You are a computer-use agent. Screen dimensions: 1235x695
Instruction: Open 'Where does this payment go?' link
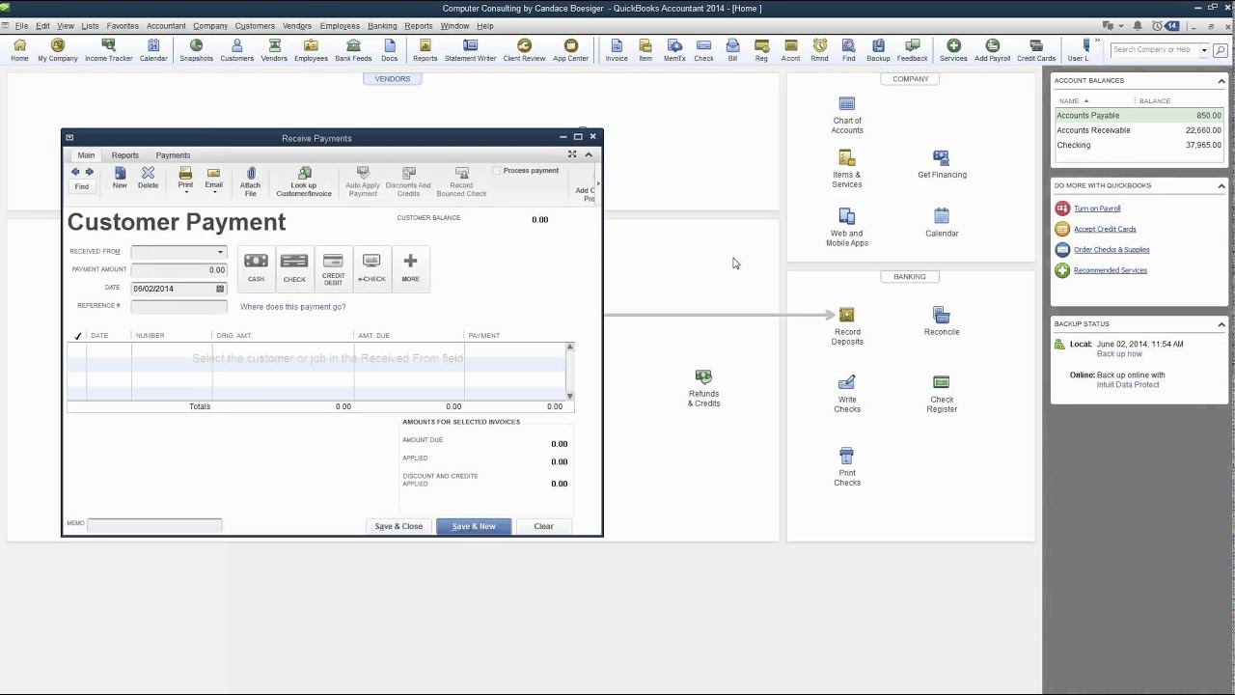(x=292, y=307)
